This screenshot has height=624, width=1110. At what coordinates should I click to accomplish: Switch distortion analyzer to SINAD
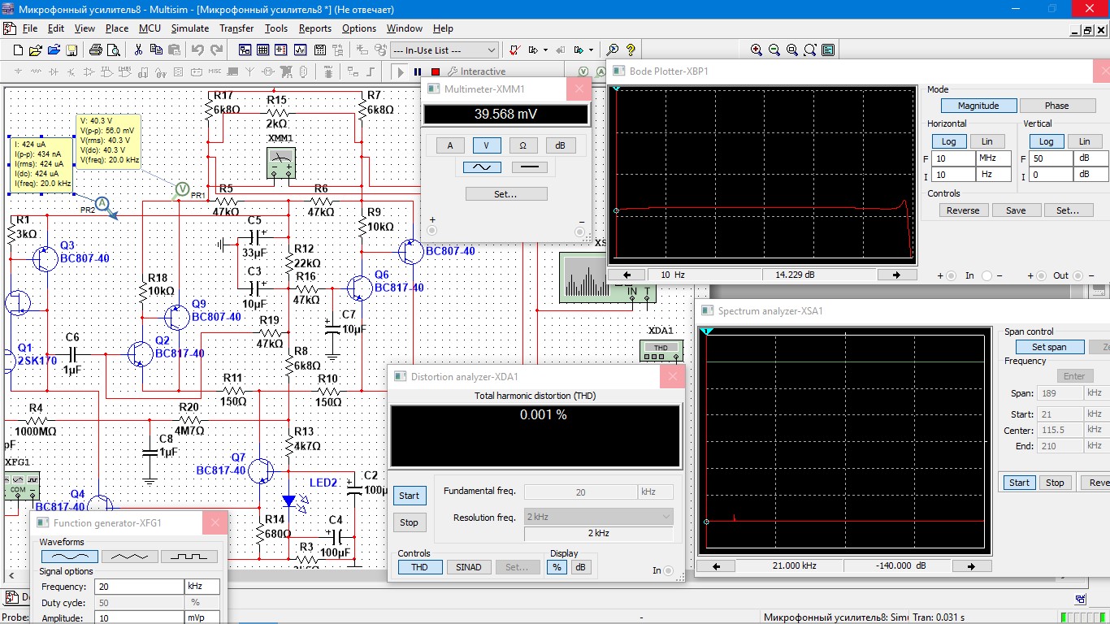pos(468,567)
